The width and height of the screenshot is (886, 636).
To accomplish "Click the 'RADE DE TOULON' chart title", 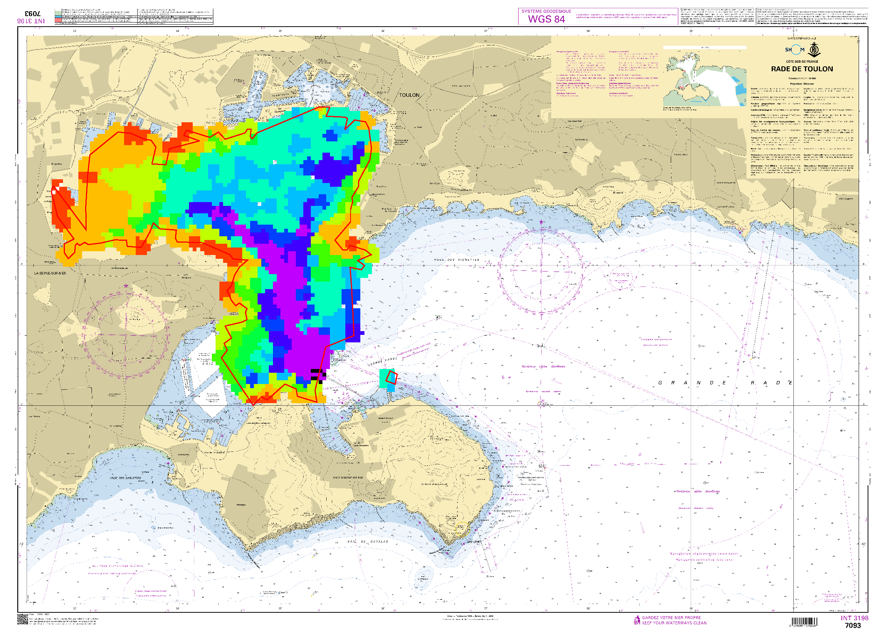I will coord(802,69).
